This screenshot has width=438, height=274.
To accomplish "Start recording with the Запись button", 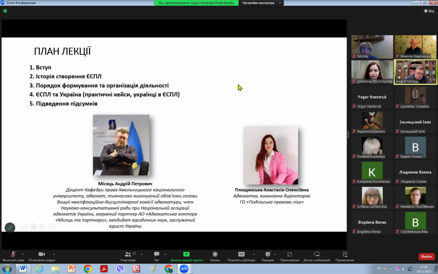I will coord(215,256).
